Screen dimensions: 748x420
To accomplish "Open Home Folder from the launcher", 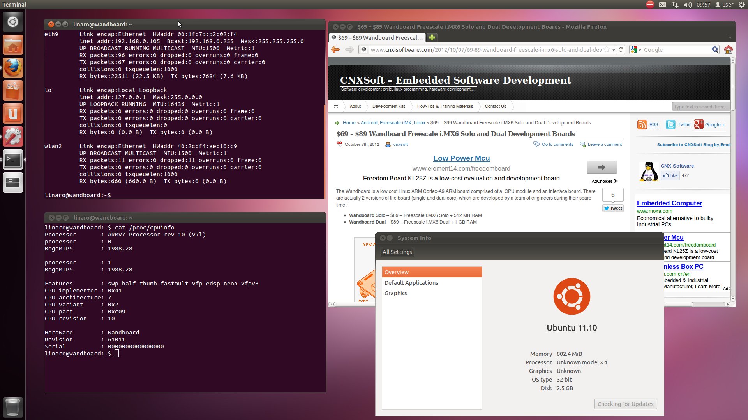I will coord(13,45).
